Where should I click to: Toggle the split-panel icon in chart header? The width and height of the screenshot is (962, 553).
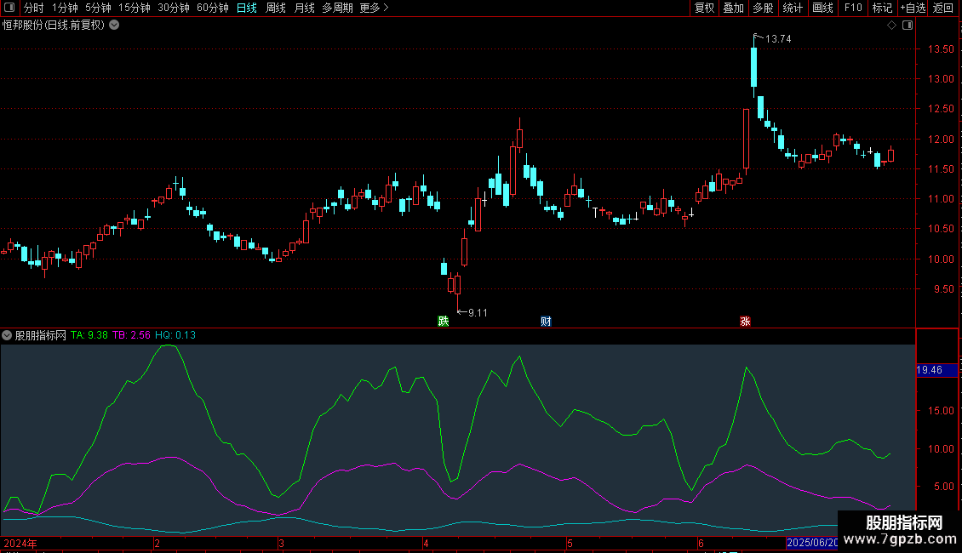pyautogui.click(x=908, y=26)
